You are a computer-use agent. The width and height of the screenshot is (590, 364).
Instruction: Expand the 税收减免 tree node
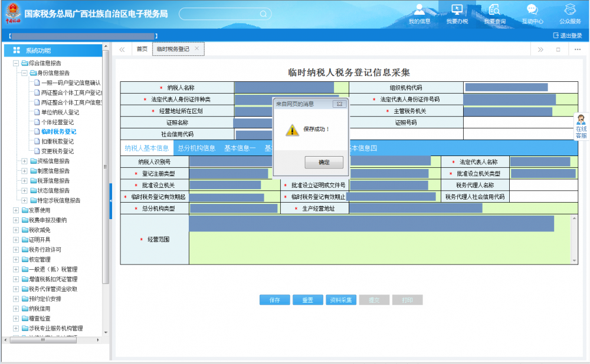pyautogui.click(x=16, y=230)
